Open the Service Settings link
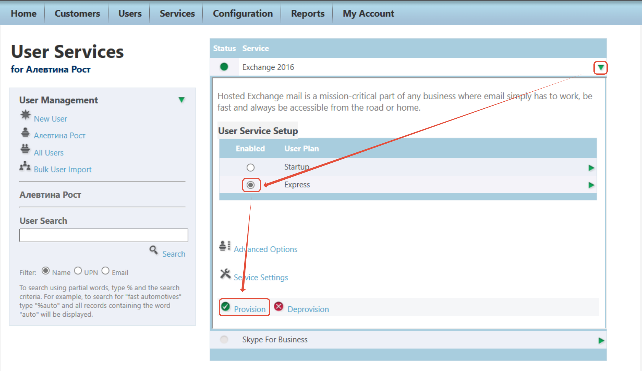Screen dimensions: 642x371 [261, 277]
